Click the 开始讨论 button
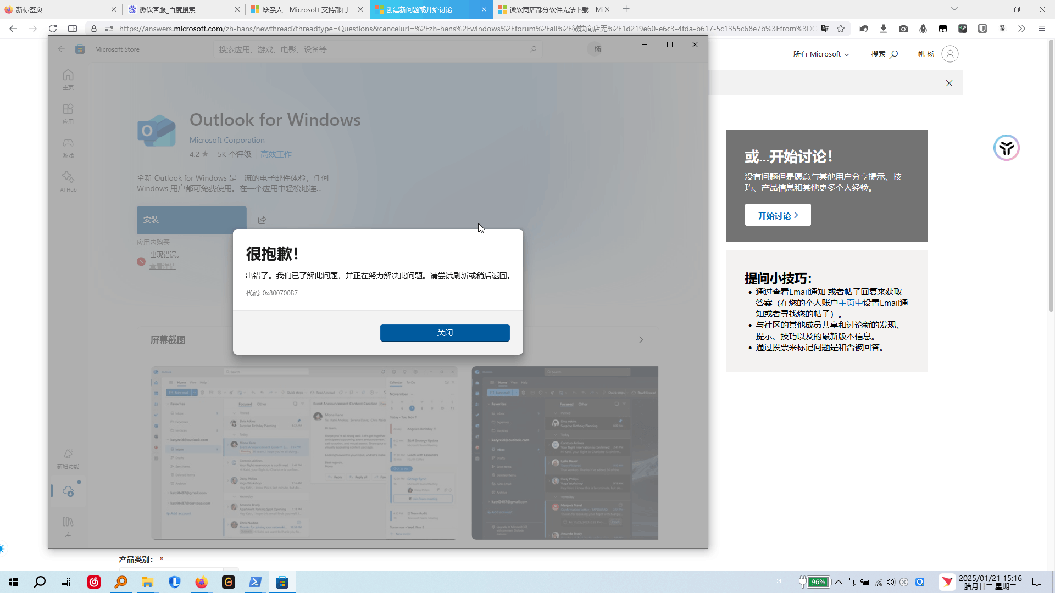 click(x=778, y=215)
